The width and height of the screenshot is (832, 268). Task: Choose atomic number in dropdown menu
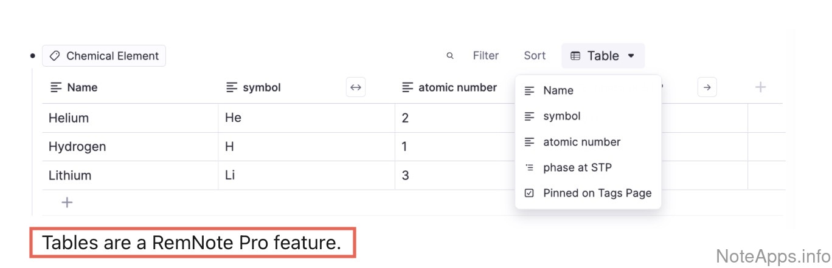coord(581,142)
